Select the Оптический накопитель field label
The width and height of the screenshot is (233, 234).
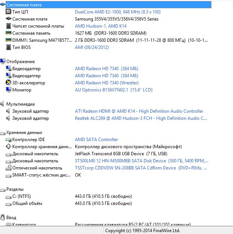tap(37, 168)
